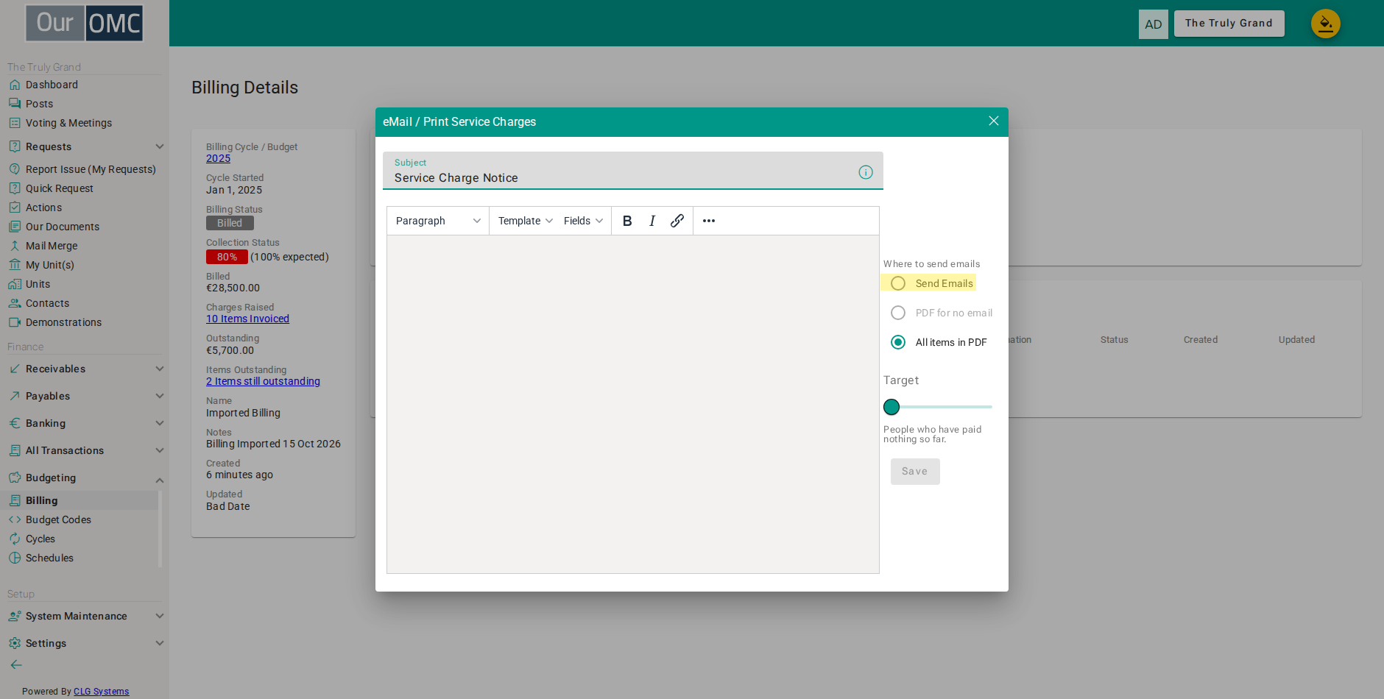The width and height of the screenshot is (1384, 699).
Task: Show the Subject field info icon
Action: pyautogui.click(x=866, y=172)
